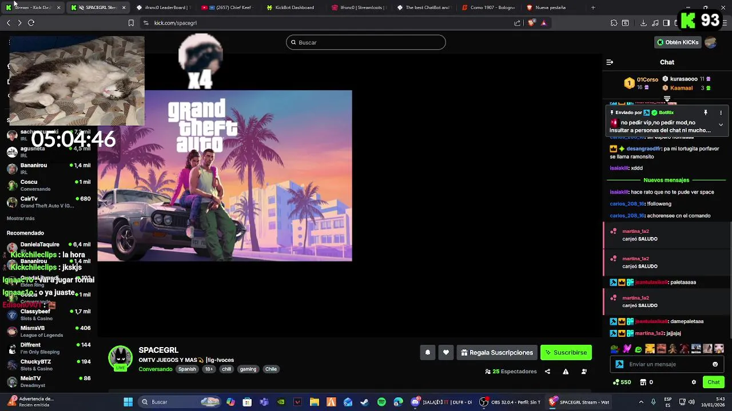This screenshot has width=732, height=411.
Task: Click the chat identity hammer badge icon
Action: [619, 364]
